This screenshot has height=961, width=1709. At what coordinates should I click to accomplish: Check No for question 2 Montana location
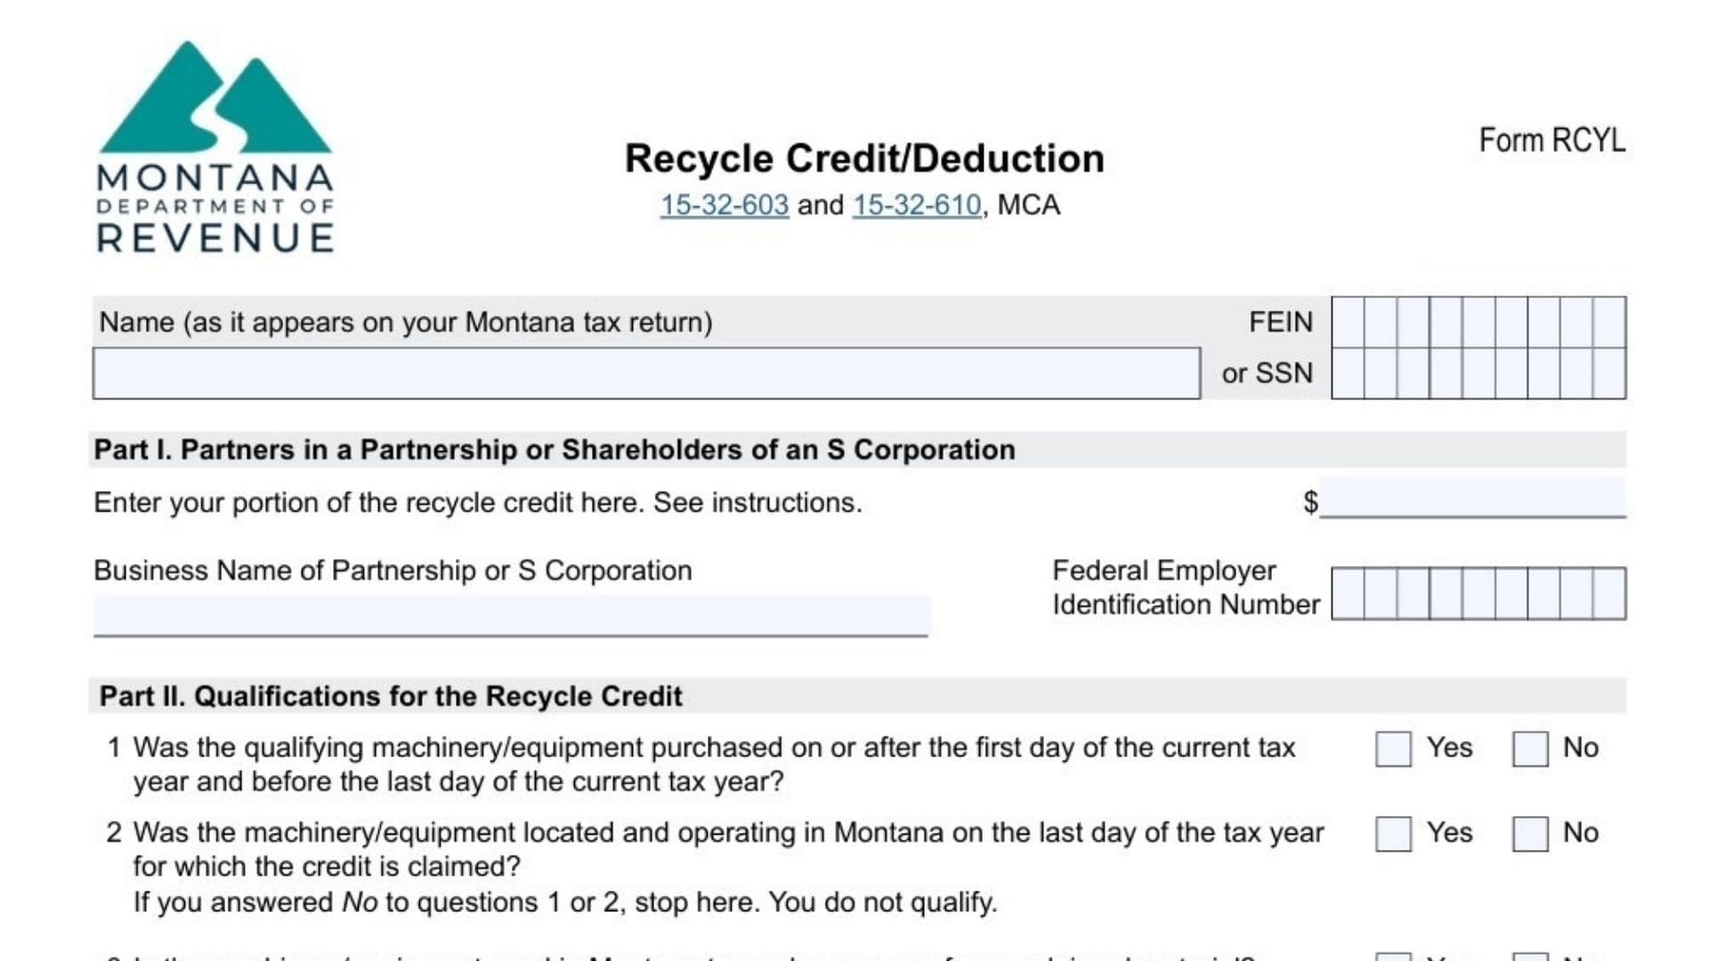1530,835
